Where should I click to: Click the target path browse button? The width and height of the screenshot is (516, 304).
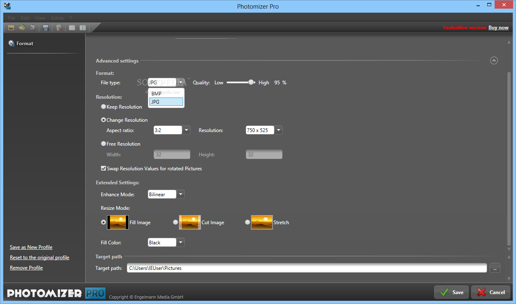point(495,268)
